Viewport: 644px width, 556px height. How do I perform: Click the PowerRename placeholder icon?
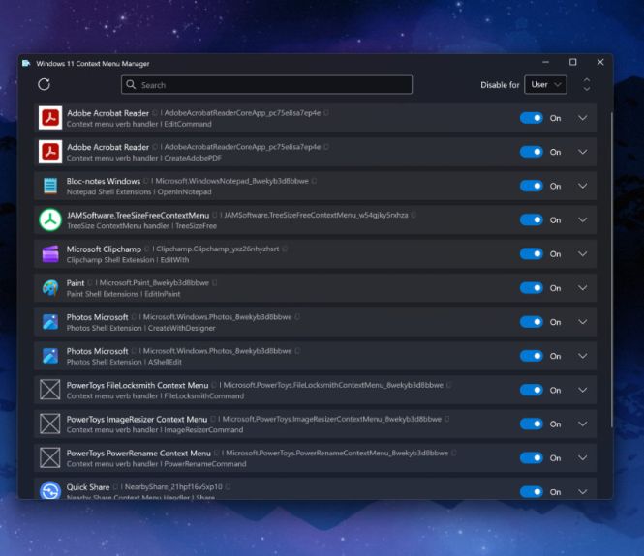point(50,457)
